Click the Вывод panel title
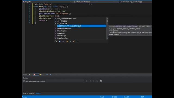174x98 pixels. pos(25,78)
